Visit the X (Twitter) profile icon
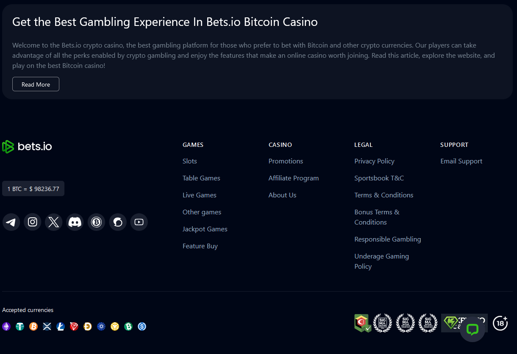 click(54, 222)
